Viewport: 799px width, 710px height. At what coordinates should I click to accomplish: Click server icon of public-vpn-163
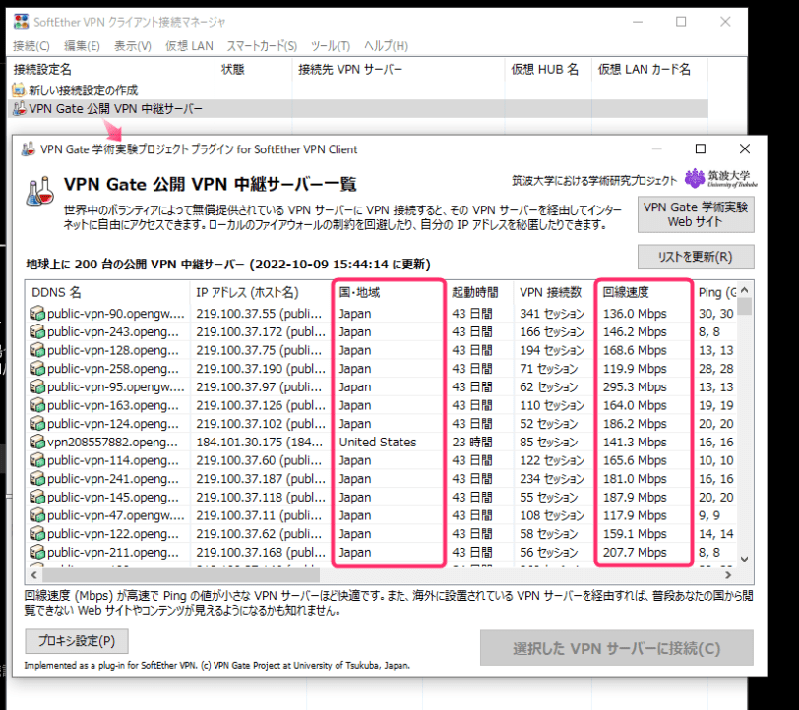(x=37, y=405)
